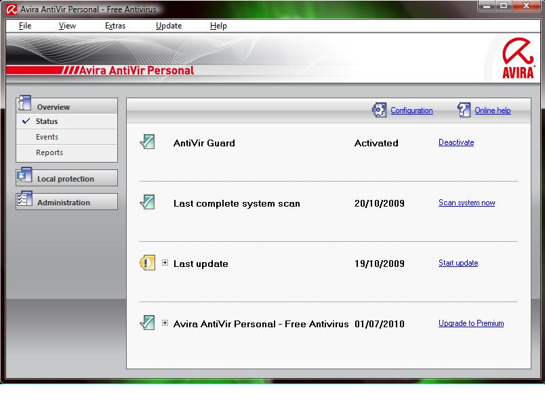545x414 pixels.
Task: Click the checkmark next to Status in the sidebar
Action: pos(26,121)
